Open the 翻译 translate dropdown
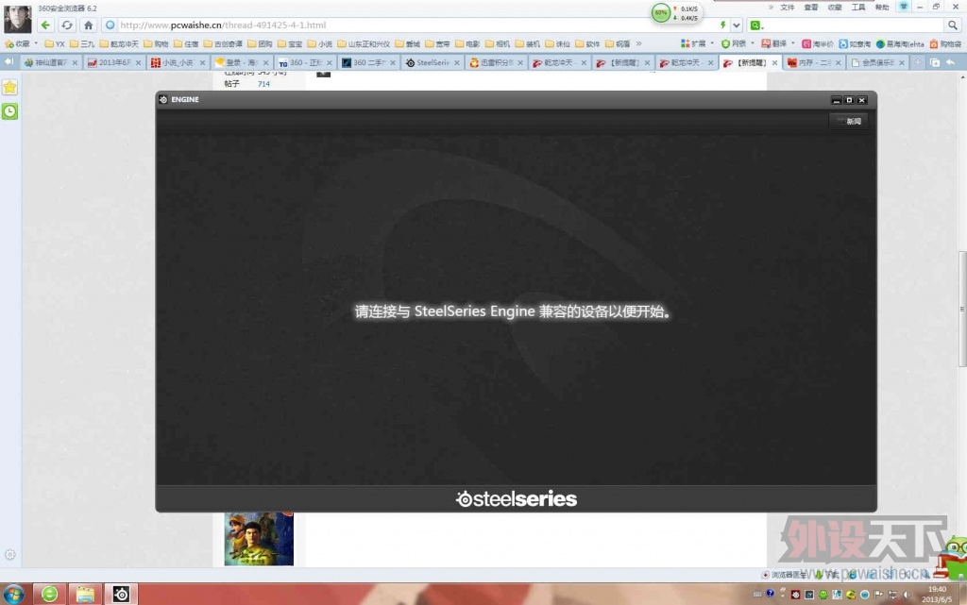967x605 pixels. [778, 43]
